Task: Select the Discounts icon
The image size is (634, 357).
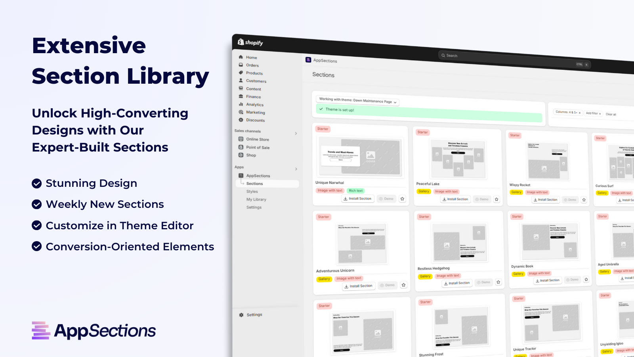Action: pos(241,120)
